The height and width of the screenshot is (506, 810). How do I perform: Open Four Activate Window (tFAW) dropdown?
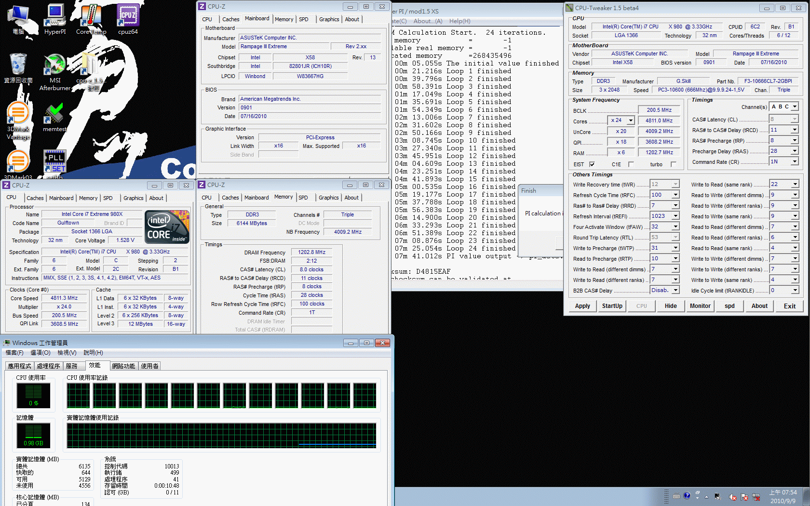(675, 226)
